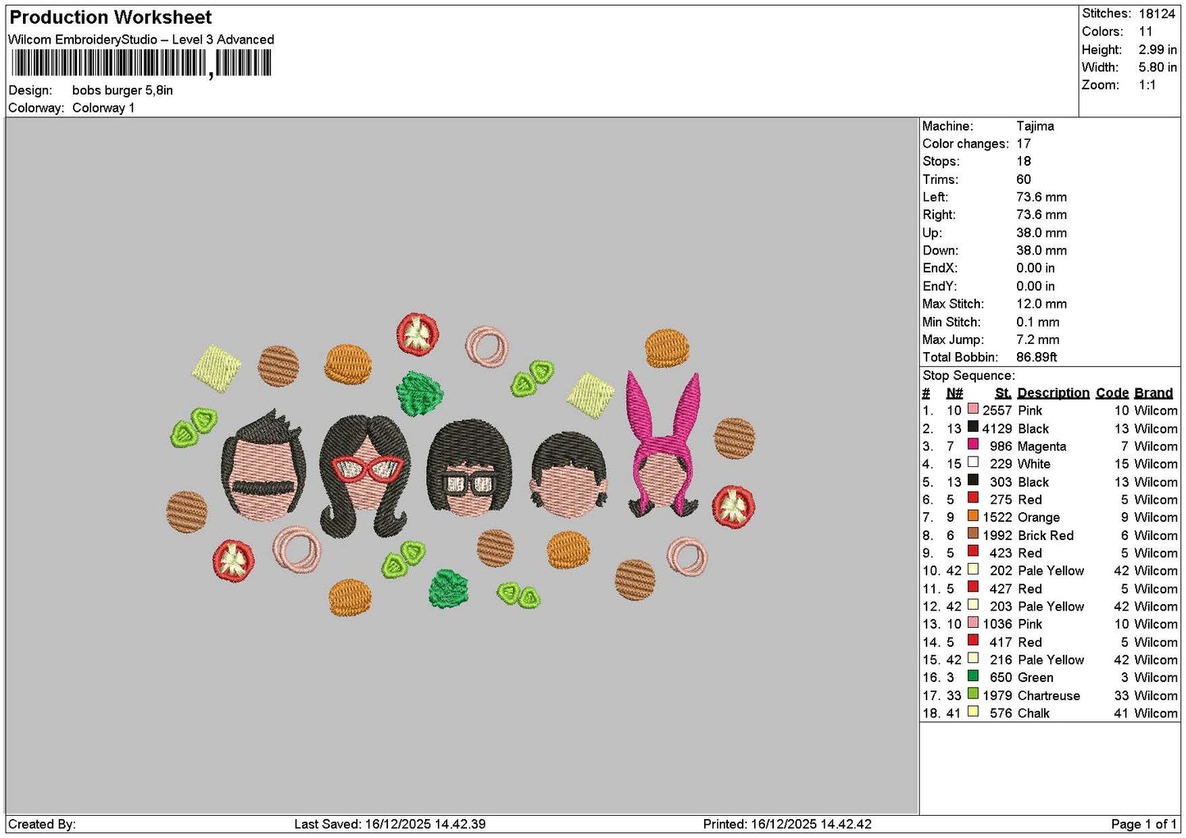Select the '2557' stitch count in stop 1

[997, 410]
